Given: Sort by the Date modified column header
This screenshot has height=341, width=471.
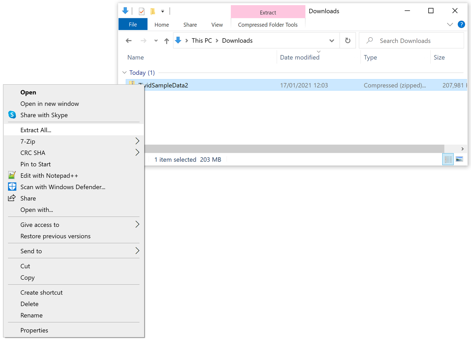Looking at the screenshot, I should click(x=299, y=57).
